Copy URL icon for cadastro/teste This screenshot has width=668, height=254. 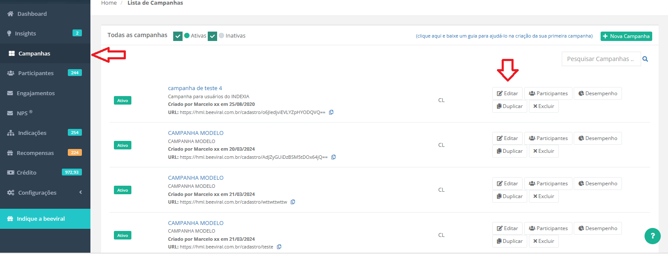pyautogui.click(x=279, y=247)
